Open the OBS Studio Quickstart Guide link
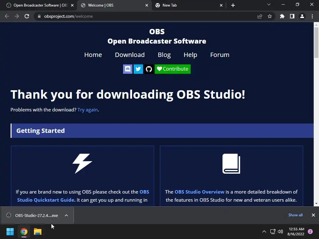Viewport: 319px width, 239px height. [x=83, y=196]
